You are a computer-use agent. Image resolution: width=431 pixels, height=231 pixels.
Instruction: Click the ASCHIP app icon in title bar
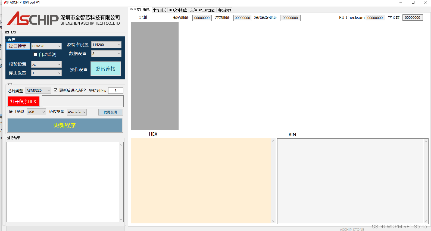coord(6,2)
